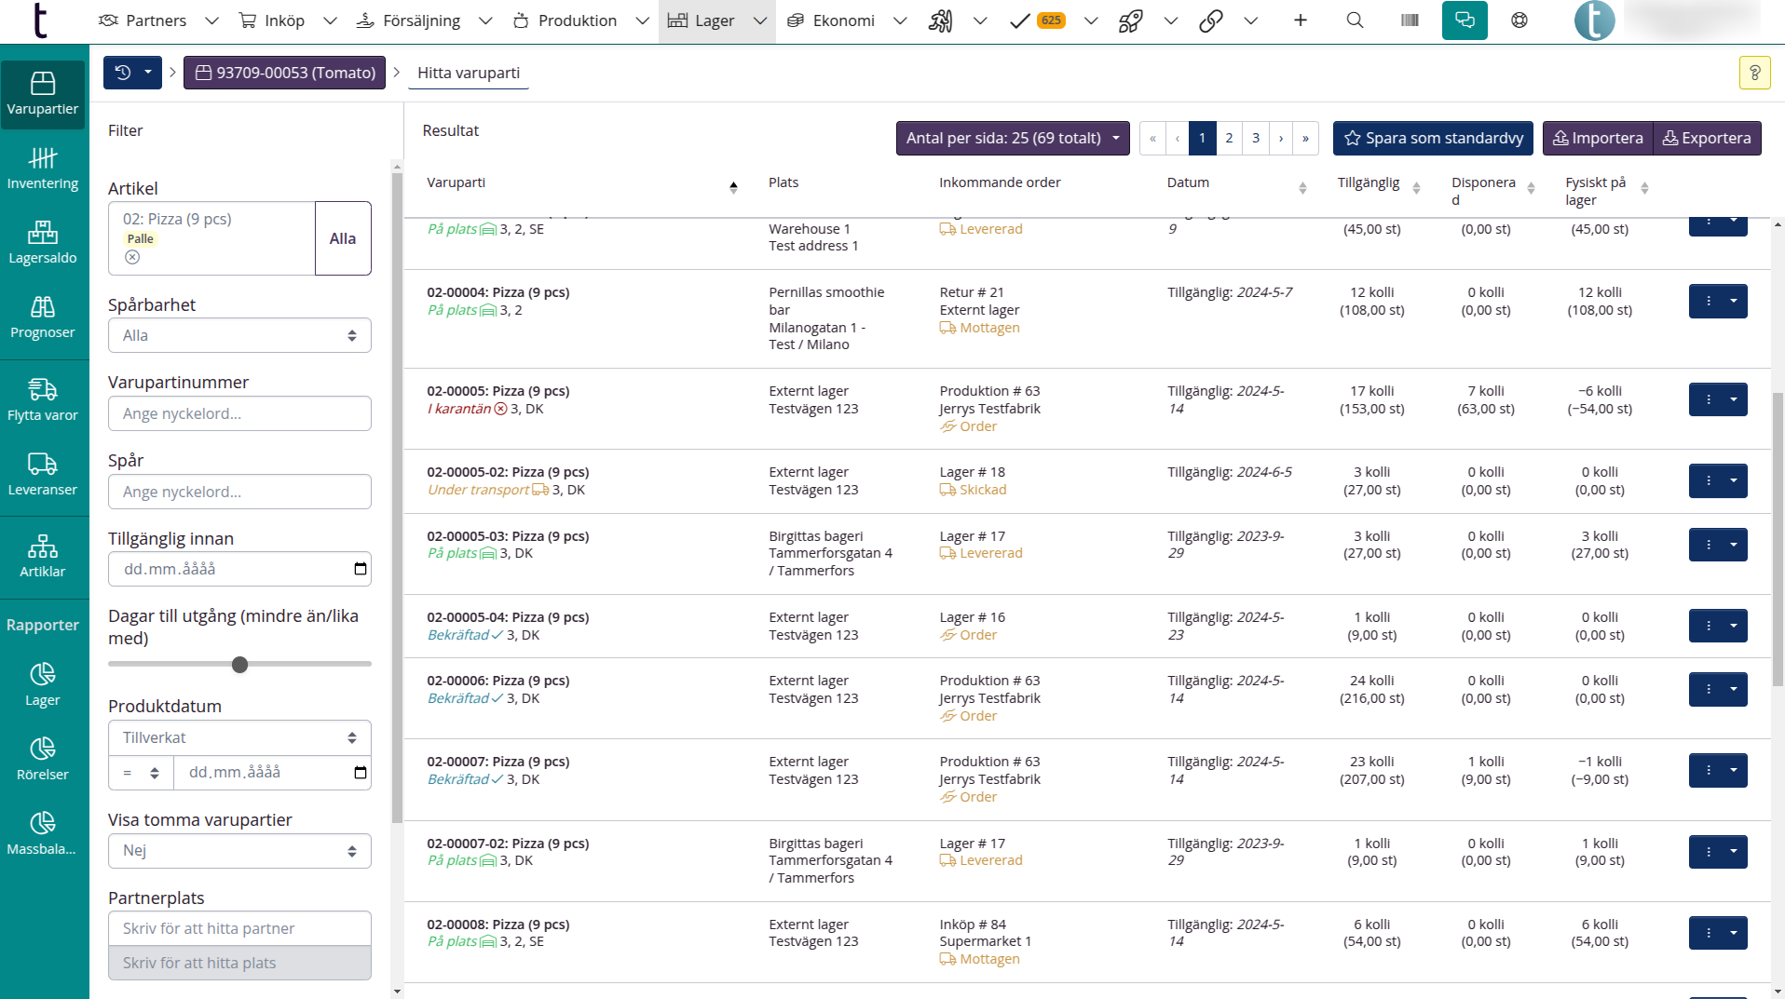Image resolution: width=1785 pixels, height=999 pixels.
Task: Open the Ekonomi menu
Action: 843,20
